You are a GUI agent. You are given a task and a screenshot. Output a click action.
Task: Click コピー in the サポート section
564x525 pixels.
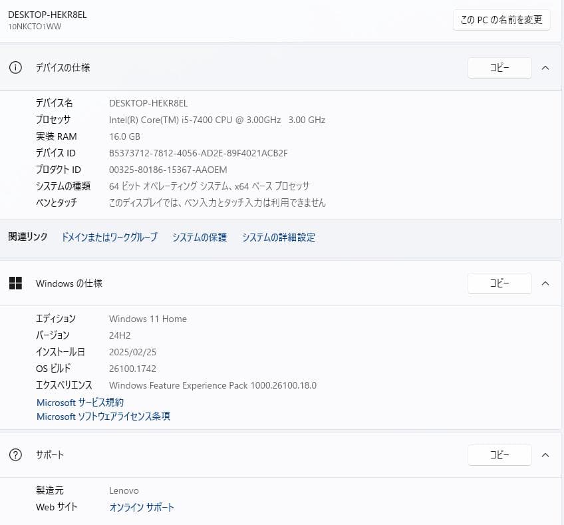pos(499,454)
